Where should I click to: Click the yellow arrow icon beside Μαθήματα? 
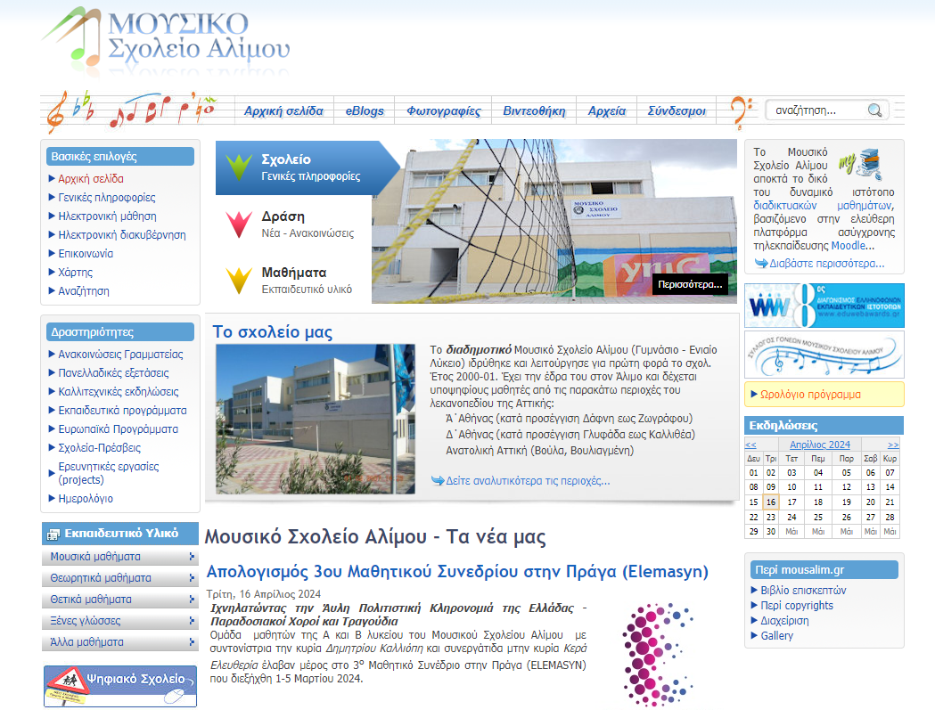(x=239, y=281)
